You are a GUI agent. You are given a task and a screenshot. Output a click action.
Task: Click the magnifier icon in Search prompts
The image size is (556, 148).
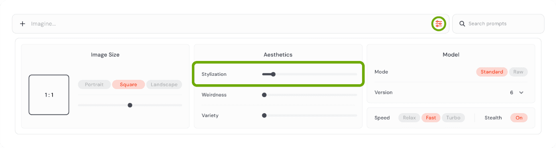pos(462,24)
